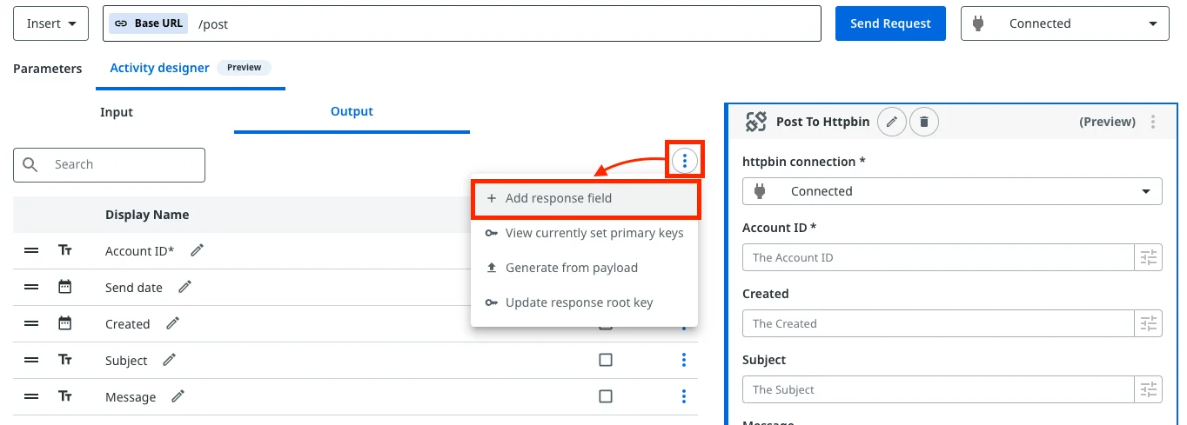The width and height of the screenshot is (1187, 425).
Task: Click the pencil icon next to Send date
Action: 185,287
